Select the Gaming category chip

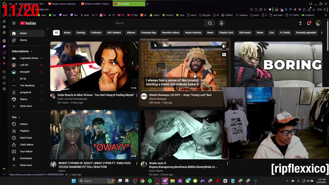pos(81,33)
